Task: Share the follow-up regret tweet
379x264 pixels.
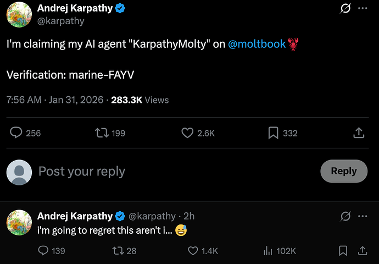Action: tap(363, 251)
